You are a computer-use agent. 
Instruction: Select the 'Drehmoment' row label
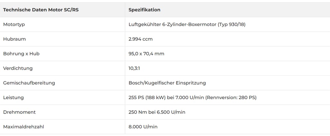[19, 112]
